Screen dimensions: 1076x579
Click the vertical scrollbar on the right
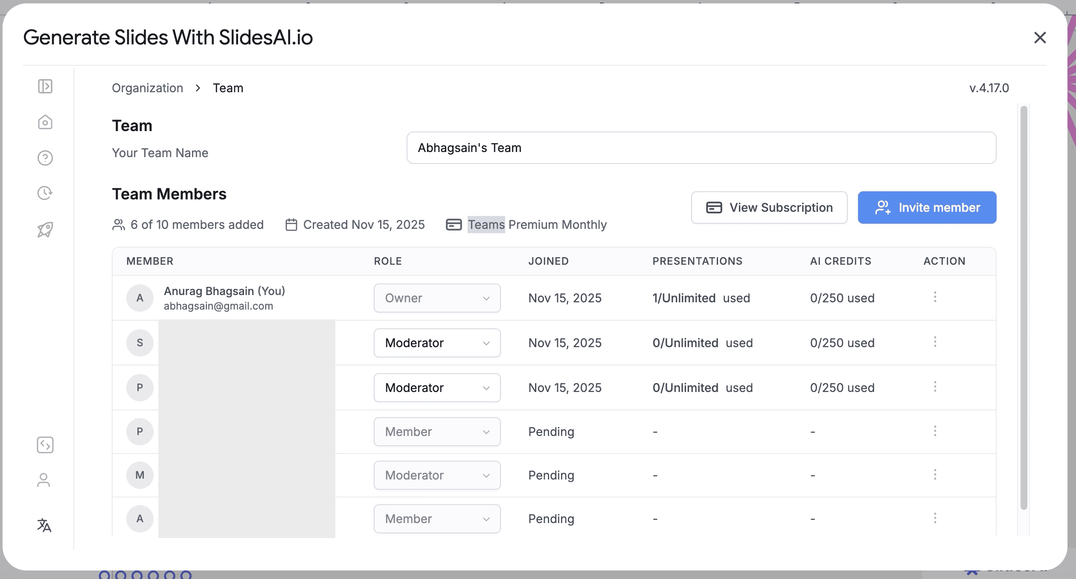click(1024, 307)
